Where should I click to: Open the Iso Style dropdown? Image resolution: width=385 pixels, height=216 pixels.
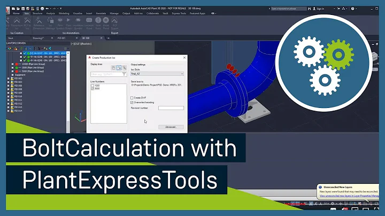[157, 74]
